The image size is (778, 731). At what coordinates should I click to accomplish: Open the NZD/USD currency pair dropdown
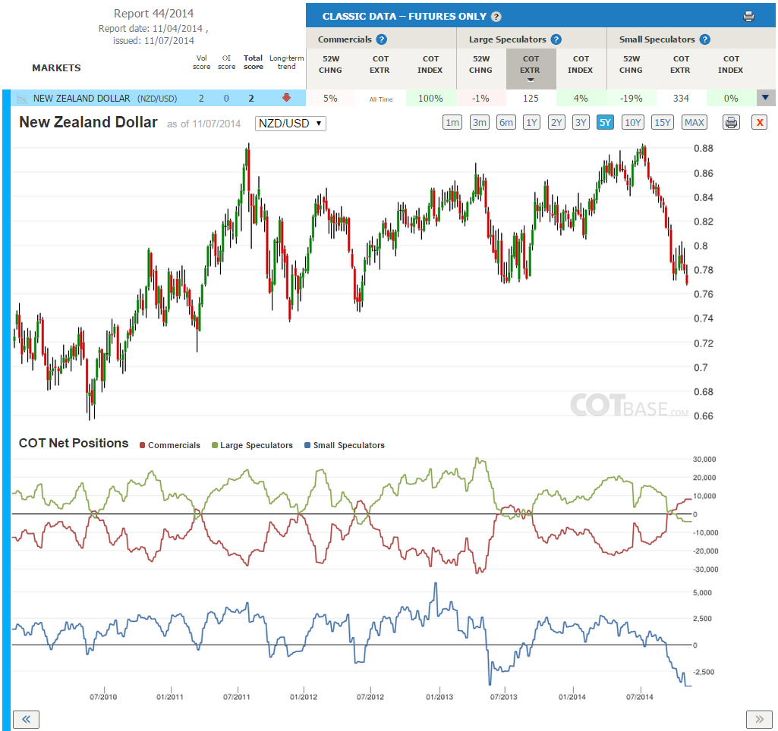pyautogui.click(x=290, y=124)
